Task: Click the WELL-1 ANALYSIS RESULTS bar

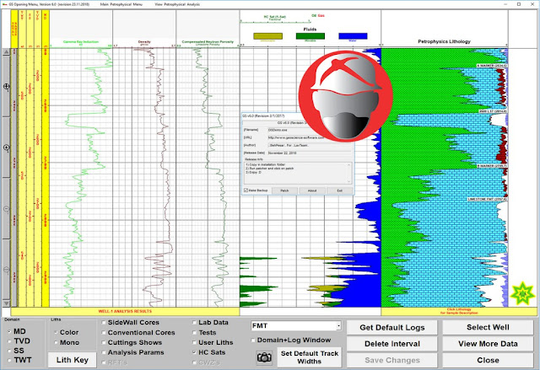Action: pos(126,311)
